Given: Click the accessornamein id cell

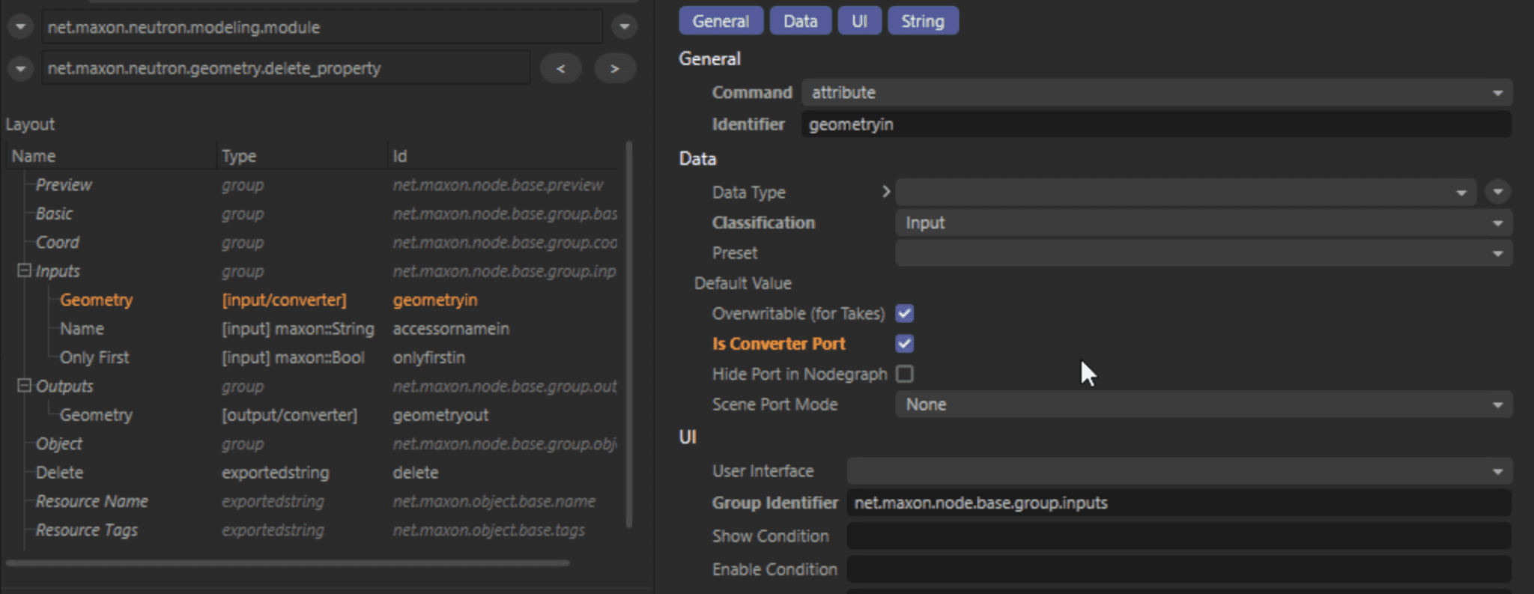Looking at the screenshot, I should point(451,329).
